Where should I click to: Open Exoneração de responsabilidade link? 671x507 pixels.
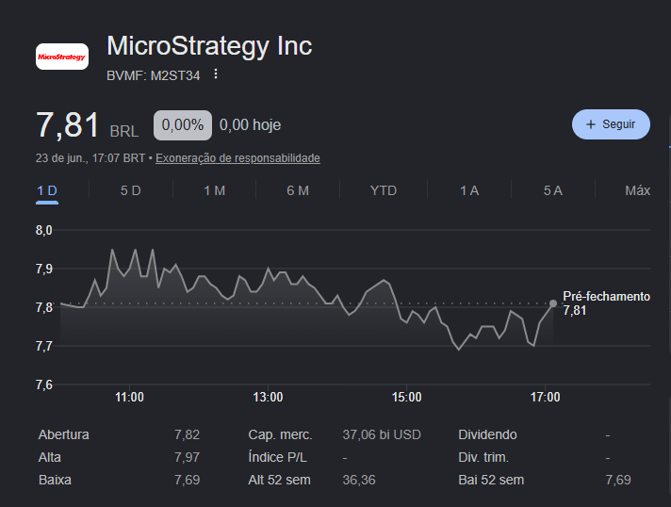click(237, 158)
